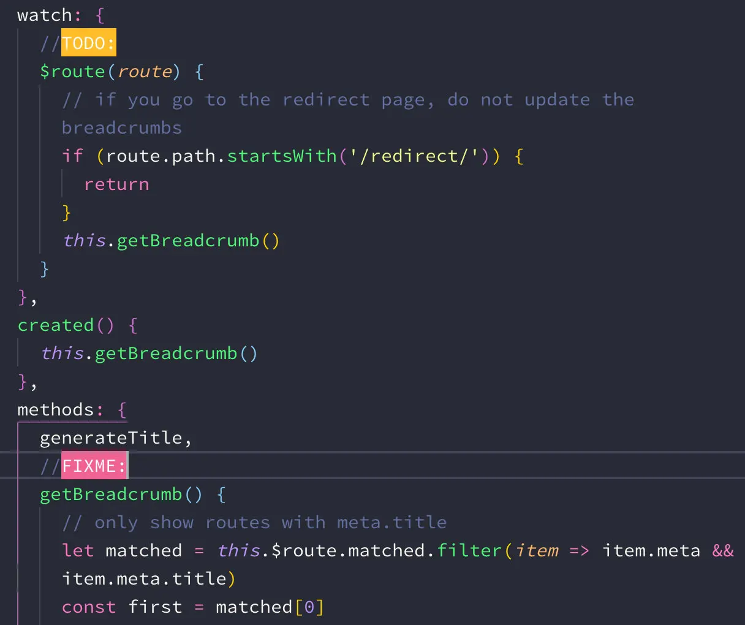Click the italic 'route' parameter
745x625 pixels.
click(x=144, y=72)
